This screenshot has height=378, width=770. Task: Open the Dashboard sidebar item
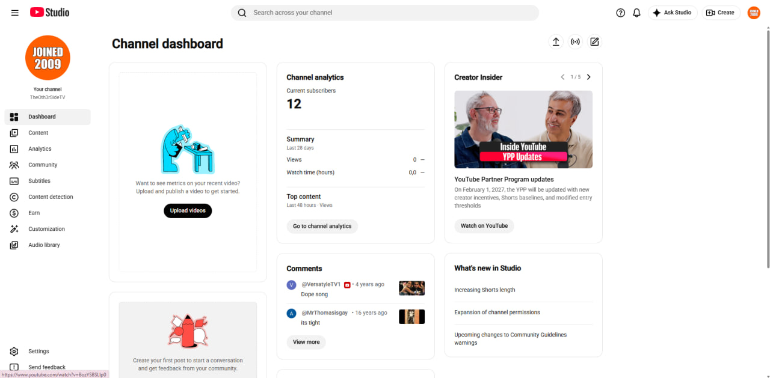click(48, 117)
